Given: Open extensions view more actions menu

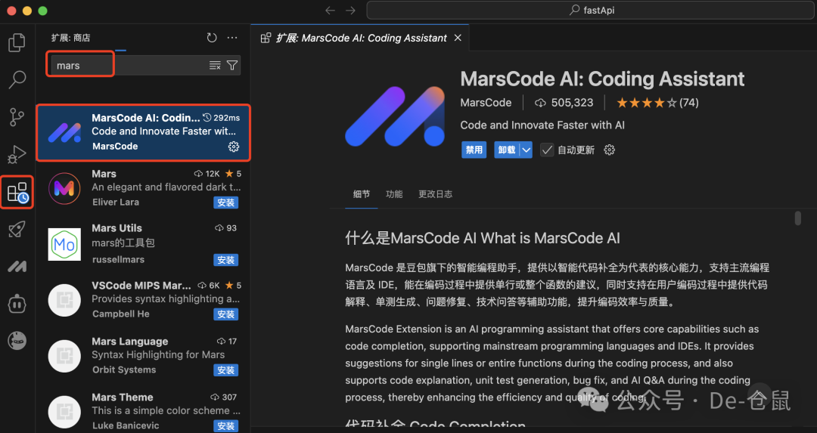Looking at the screenshot, I should pos(232,38).
